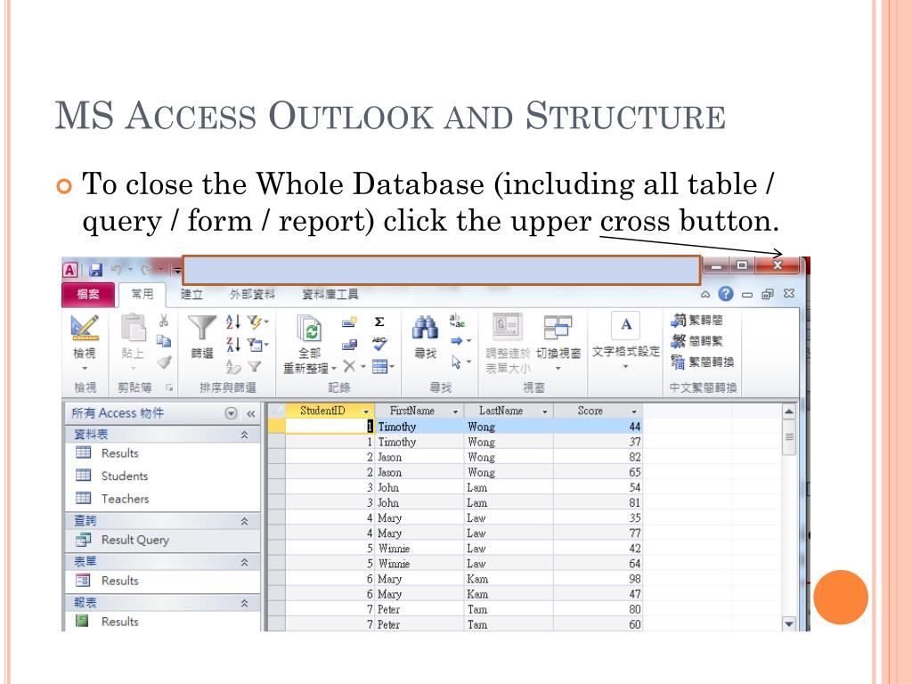The image size is (912, 684).
Task: Click the 尋找 (Find) binoculars icon
Action: click(425, 328)
